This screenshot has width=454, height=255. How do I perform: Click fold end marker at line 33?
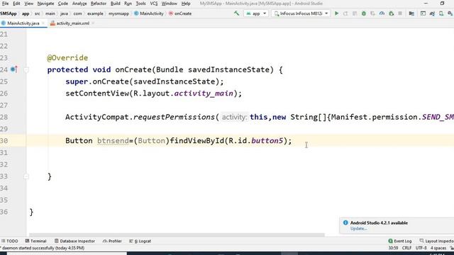[x=26, y=176]
